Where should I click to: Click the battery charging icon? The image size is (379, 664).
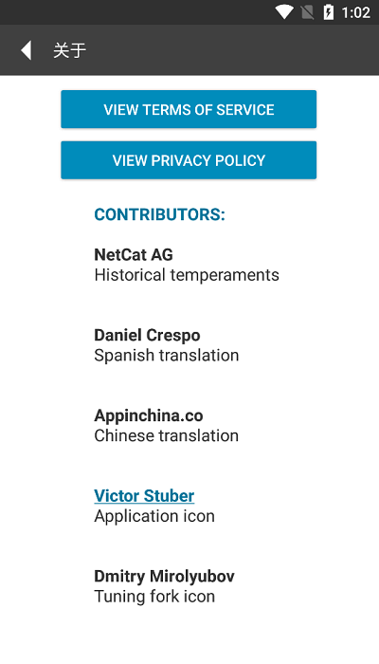tap(328, 12)
